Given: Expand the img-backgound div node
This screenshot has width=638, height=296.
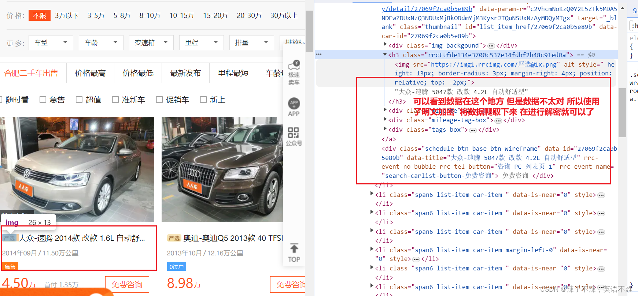Looking at the screenshot, I should pos(385,44).
